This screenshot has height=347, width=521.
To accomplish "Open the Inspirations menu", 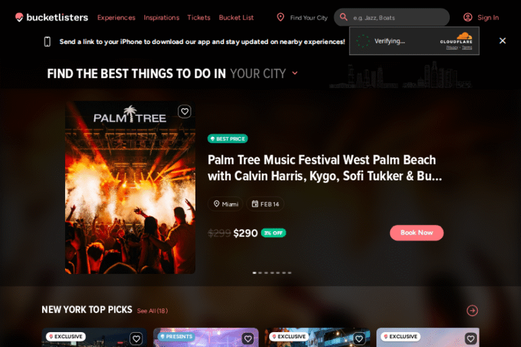I will [161, 18].
